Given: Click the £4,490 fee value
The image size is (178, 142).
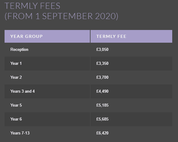Looking at the screenshot, I should (x=102, y=91).
